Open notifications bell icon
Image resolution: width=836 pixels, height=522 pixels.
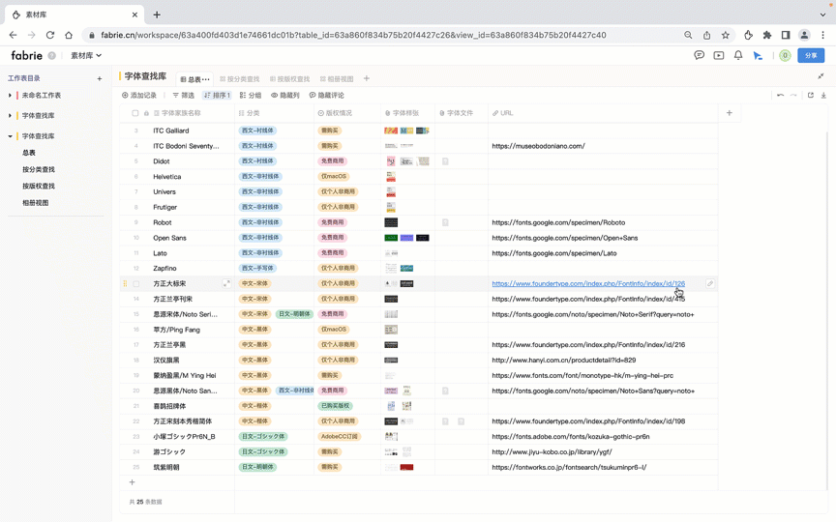pyautogui.click(x=738, y=55)
